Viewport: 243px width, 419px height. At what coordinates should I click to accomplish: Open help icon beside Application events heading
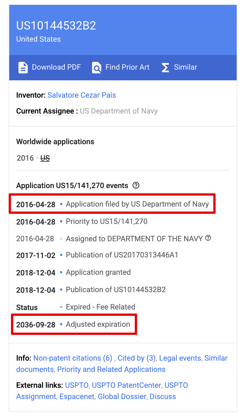(136, 186)
